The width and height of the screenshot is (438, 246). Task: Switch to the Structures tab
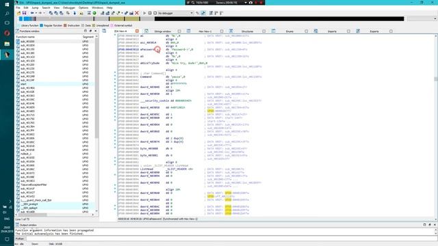pyautogui.click(x=247, y=31)
